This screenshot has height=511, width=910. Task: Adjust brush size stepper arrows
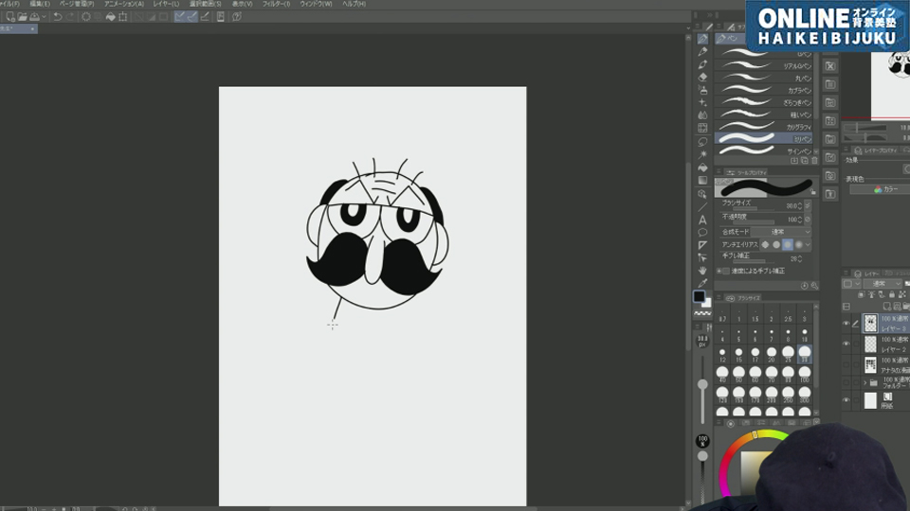[x=800, y=205]
